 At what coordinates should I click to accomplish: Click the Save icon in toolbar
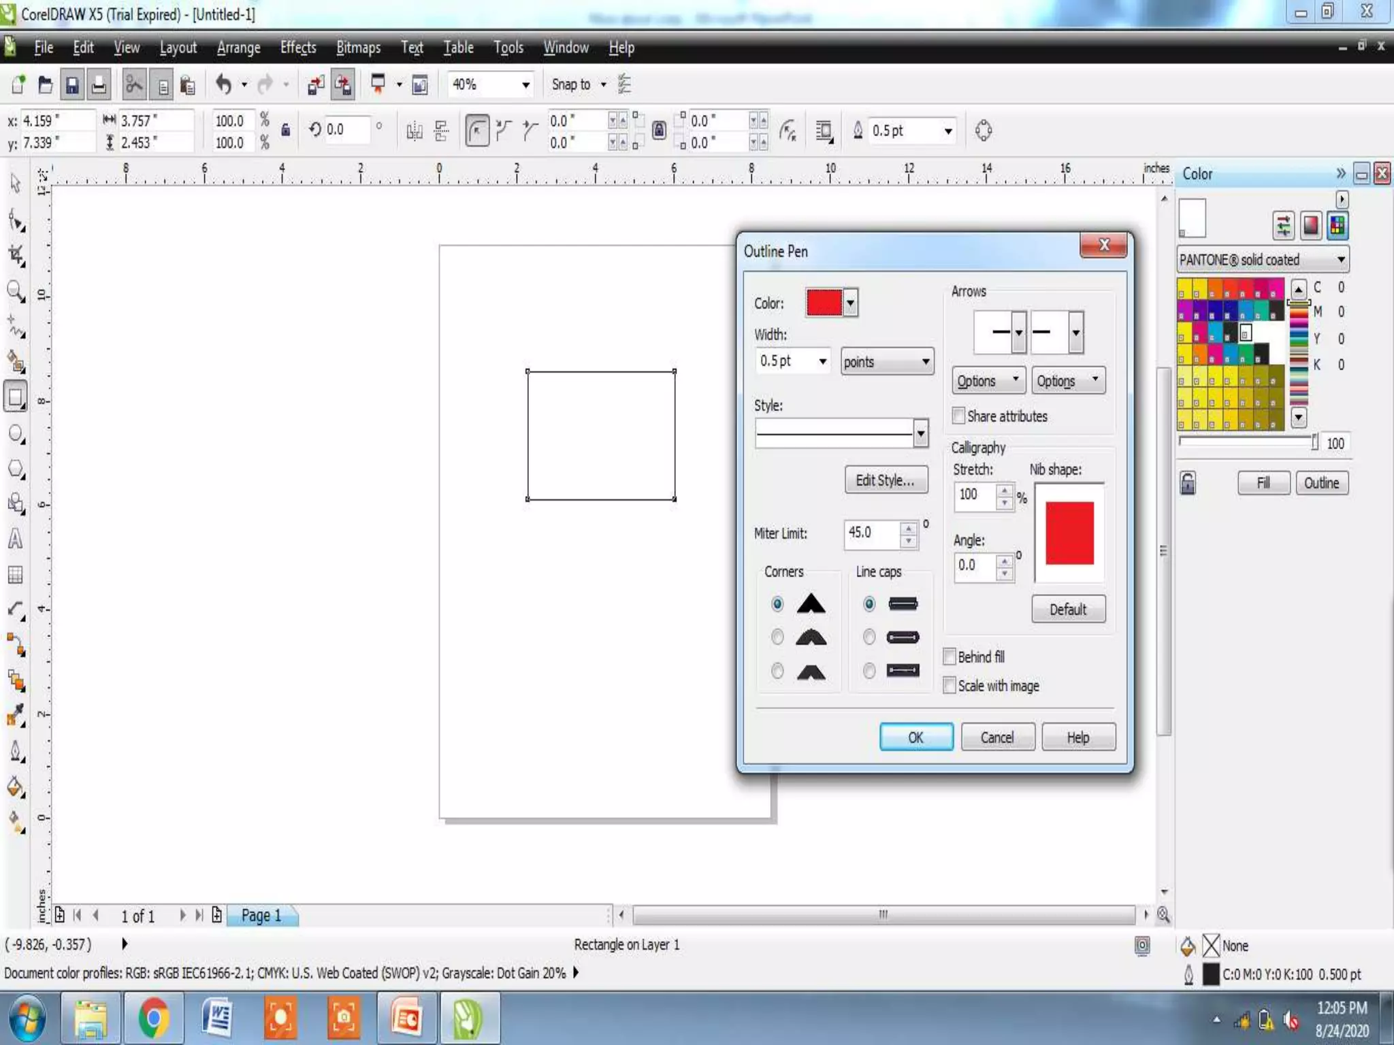[71, 84]
